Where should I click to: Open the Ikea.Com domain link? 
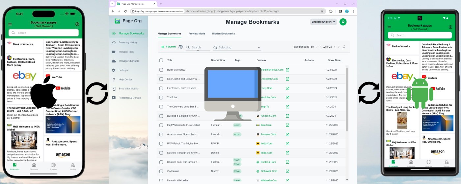pos(266,125)
